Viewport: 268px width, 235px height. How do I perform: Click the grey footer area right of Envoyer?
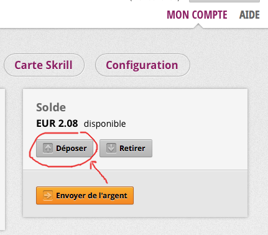(x=190, y=195)
